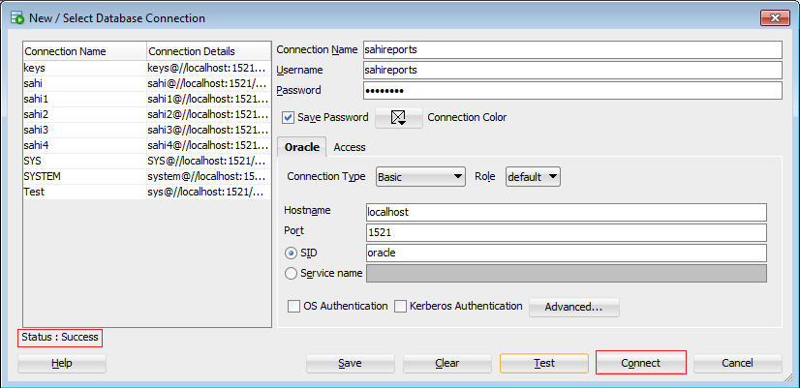Viewport: 800px width, 388px height.
Task: Uncheck the Save Password checkbox
Action: (289, 118)
